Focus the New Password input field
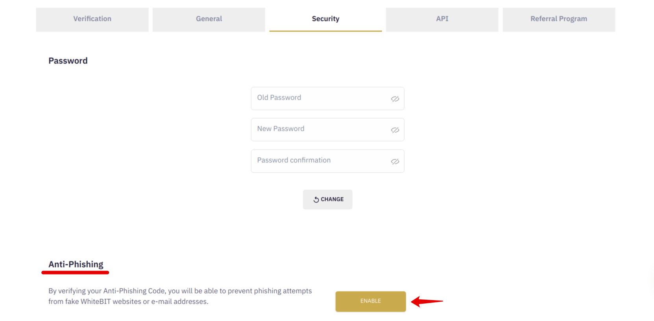The image size is (654, 321). pos(327,130)
